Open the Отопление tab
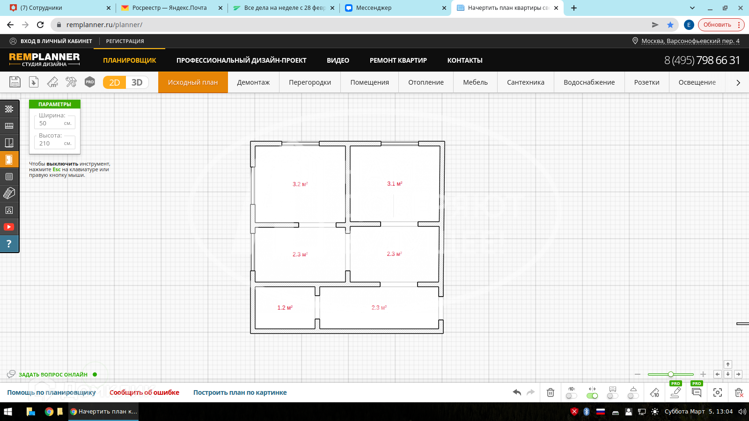 426,82
